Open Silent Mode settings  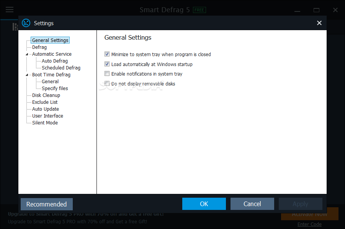(x=45, y=123)
